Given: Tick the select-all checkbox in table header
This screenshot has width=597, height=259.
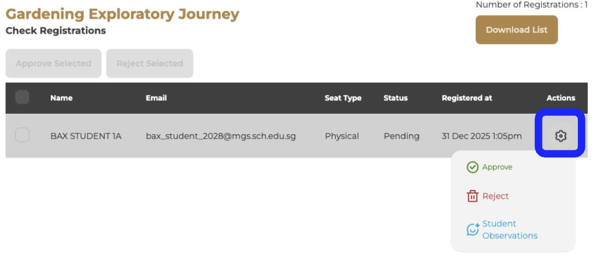Looking at the screenshot, I should [22, 98].
